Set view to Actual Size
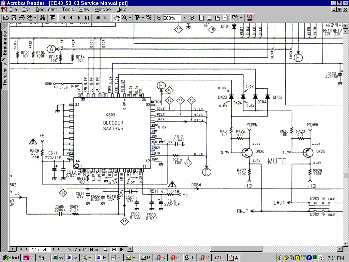This screenshot has height=262, width=349. pos(201,18)
